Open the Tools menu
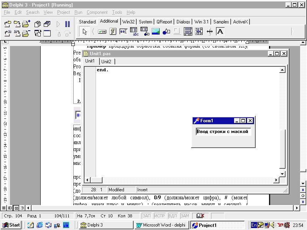Screen dimensions: 307x230 (117, 12)
